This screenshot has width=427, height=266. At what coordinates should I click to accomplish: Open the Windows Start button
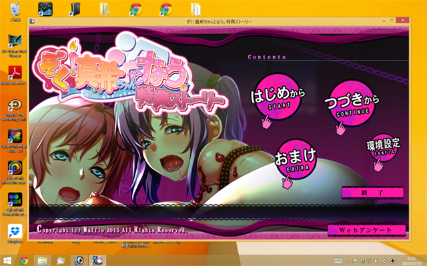pyautogui.click(x=7, y=261)
